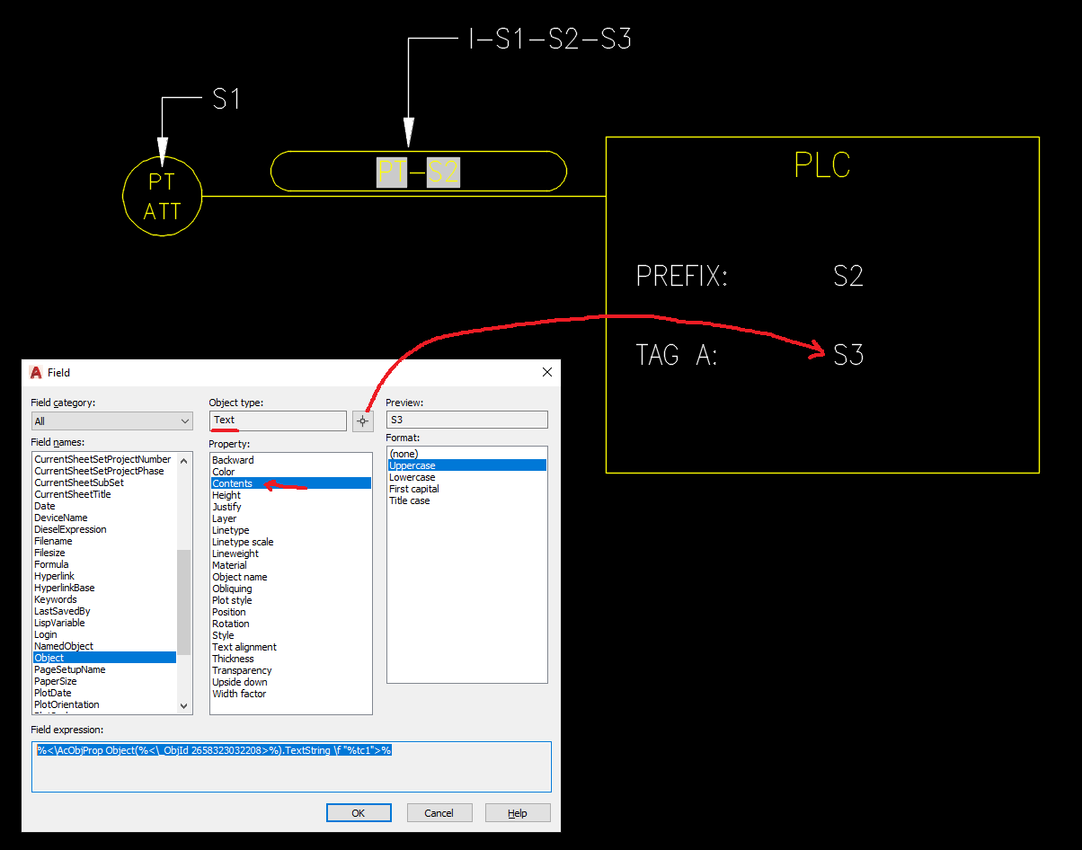Click the Object type text field
The width and height of the screenshot is (1082, 850).
pos(278,421)
